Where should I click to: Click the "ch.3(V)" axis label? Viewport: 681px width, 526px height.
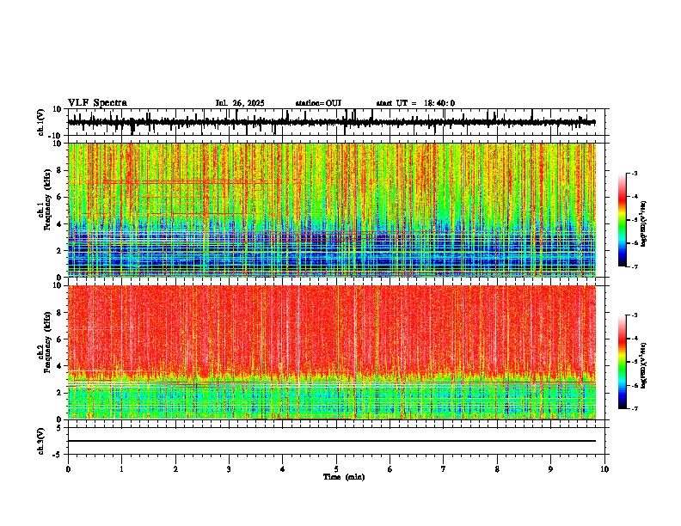pyautogui.click(x=41, y=441)
